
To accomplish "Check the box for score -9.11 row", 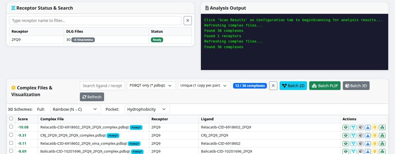I will pyautogui.click(x=11, y=143).
